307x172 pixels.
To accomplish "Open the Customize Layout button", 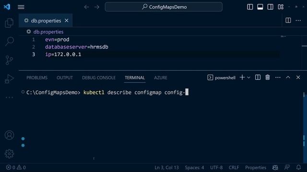I will pyautogui.click(x=281, y=7).
